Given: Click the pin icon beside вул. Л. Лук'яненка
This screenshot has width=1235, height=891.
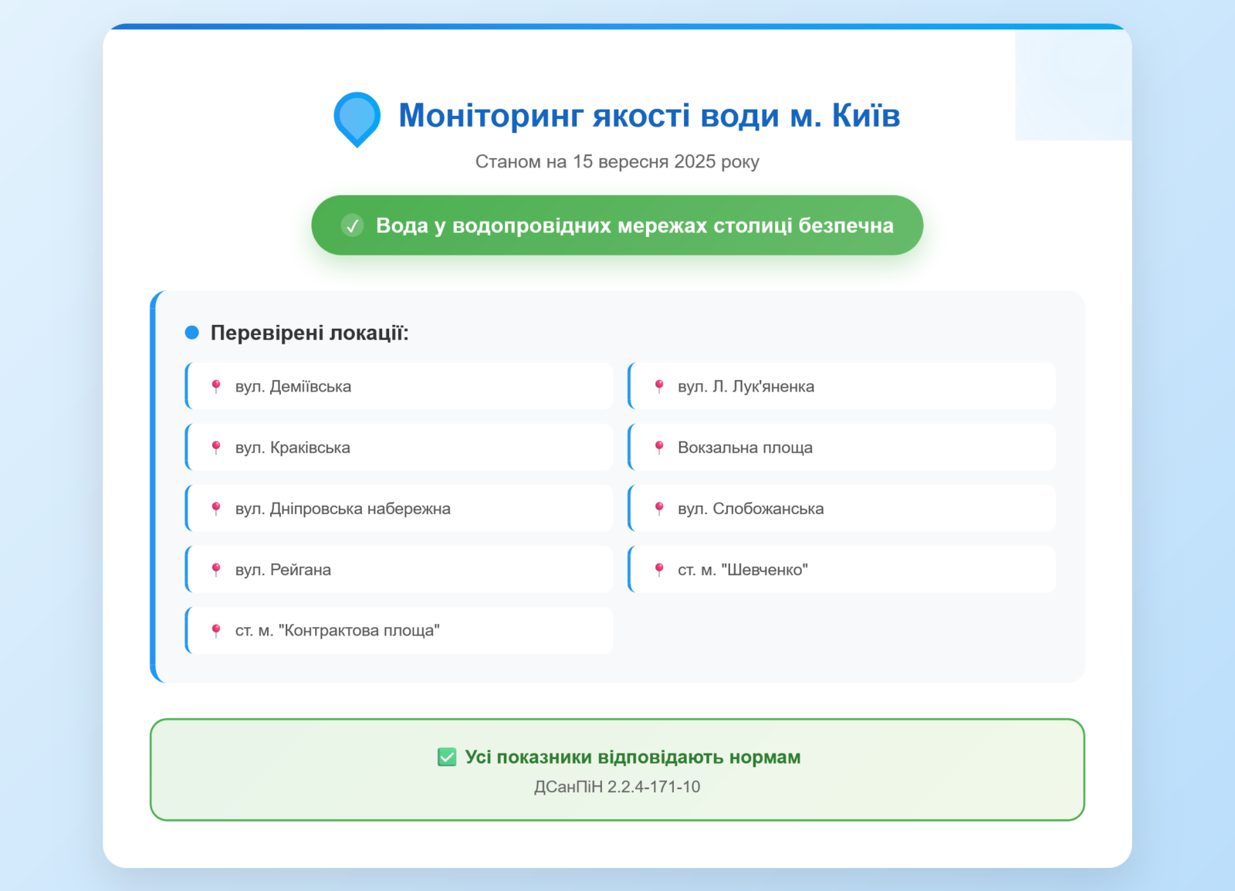Looking at the screenshot, I should 659,386.
